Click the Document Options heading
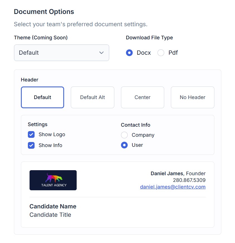Viewport: 235px width, 243px height. click(44, 12)
